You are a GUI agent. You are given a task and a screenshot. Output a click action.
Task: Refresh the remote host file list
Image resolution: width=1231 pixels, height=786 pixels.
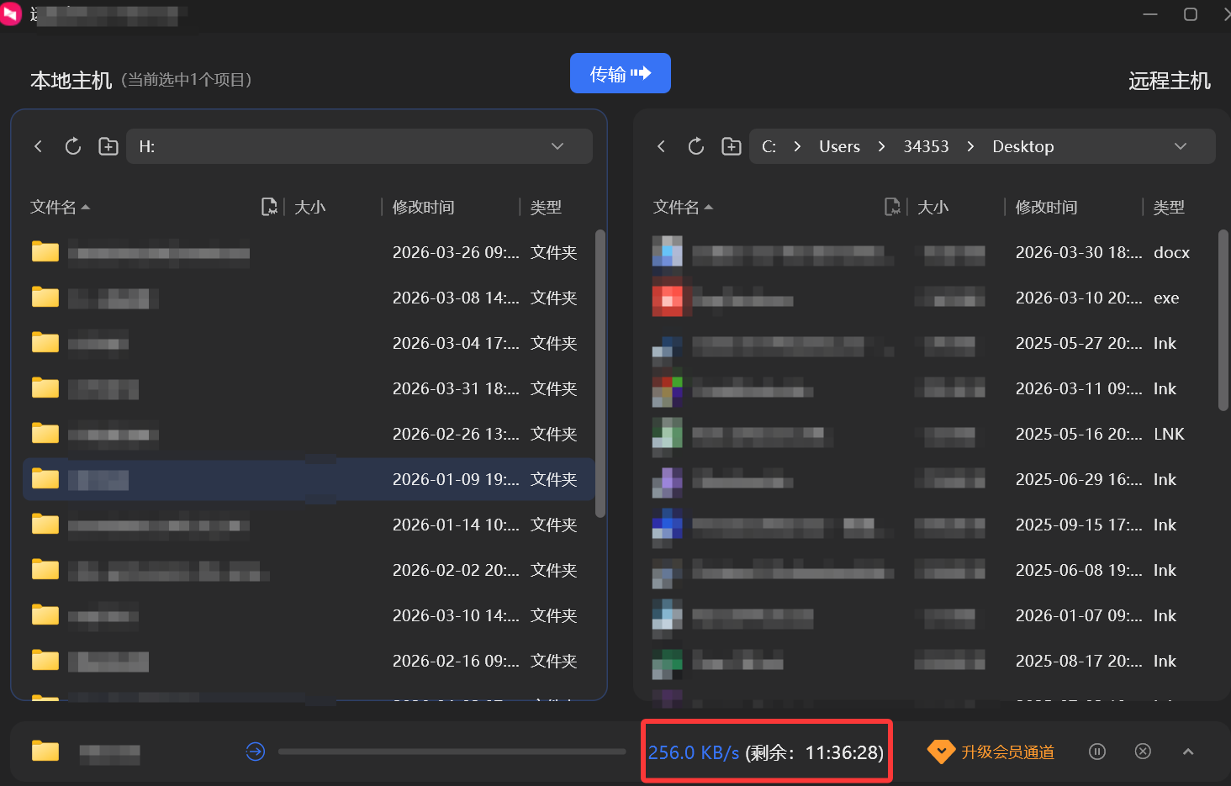[x=696, y=146]
